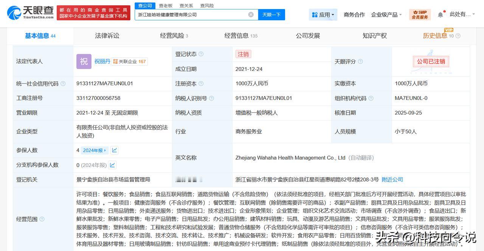Open the 应用 dropdown menu
Screen dimensions: 484x251
[323, 15]
